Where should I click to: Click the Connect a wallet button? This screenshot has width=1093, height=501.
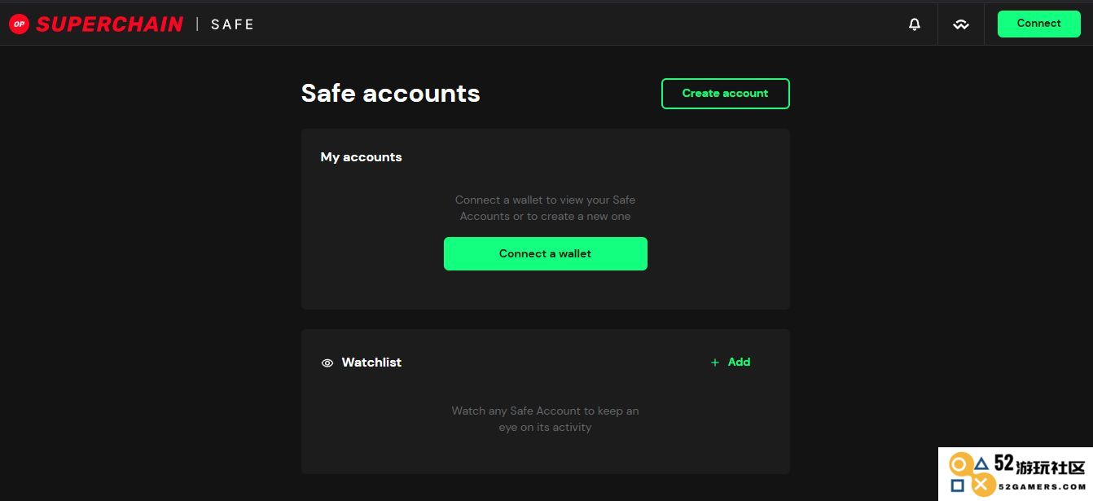coord(546,253)
